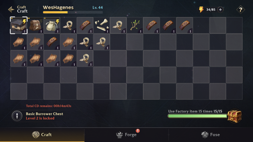Add energy with the plus button
Image resolution: width=253 pixels, height=142 pixels.
pos(221,10)
